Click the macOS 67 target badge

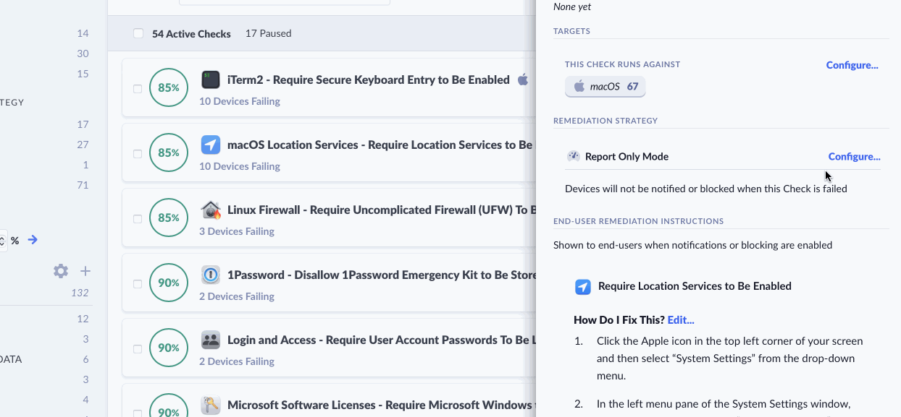pyautogui.click(x=605, y=87)
